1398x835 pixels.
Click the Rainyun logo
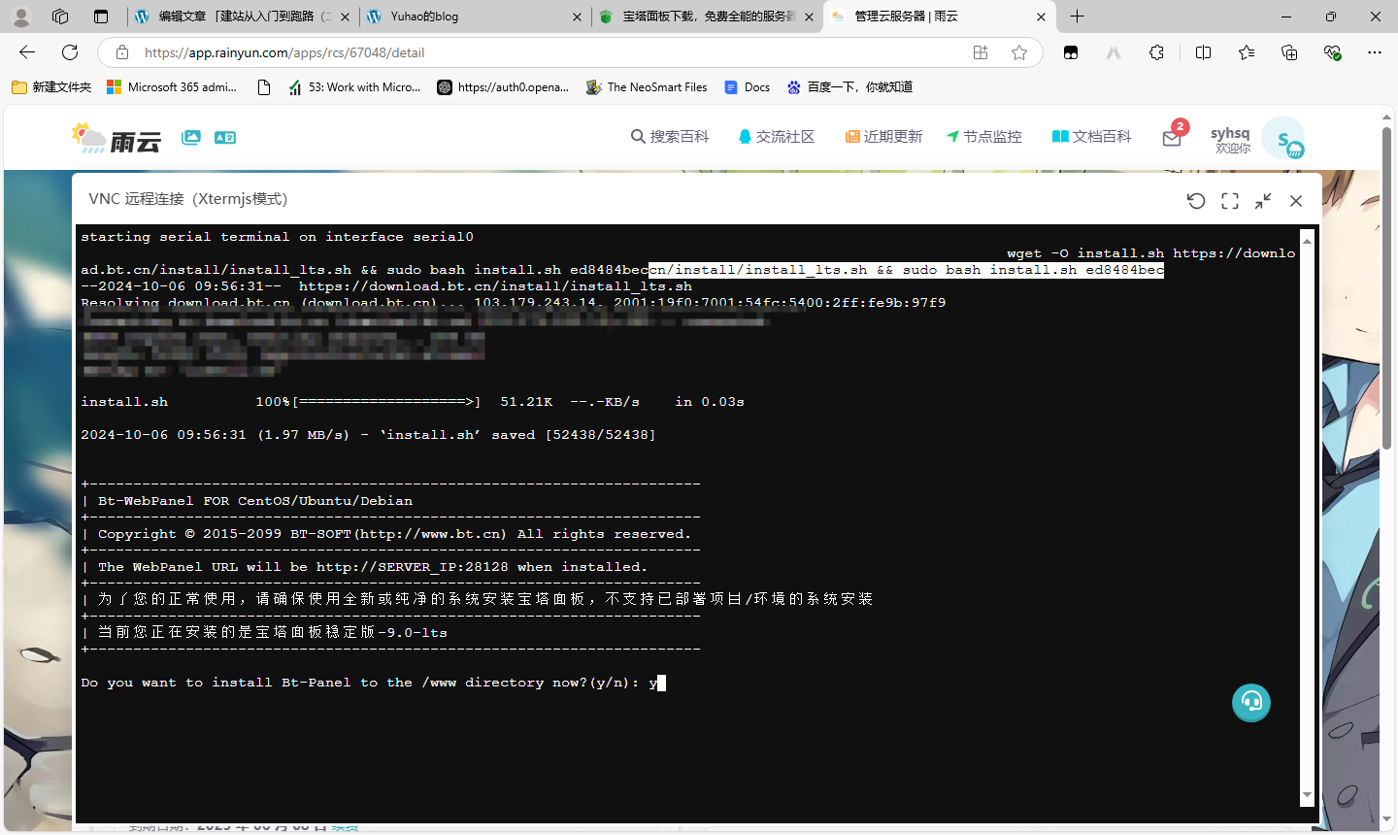click(x=116, y=138)
